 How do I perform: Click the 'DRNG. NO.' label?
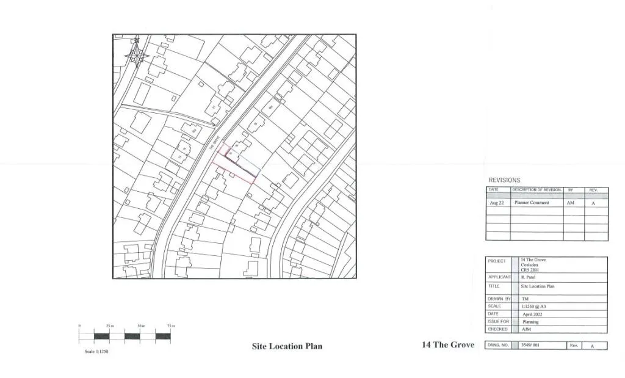(x=498, y=345)
